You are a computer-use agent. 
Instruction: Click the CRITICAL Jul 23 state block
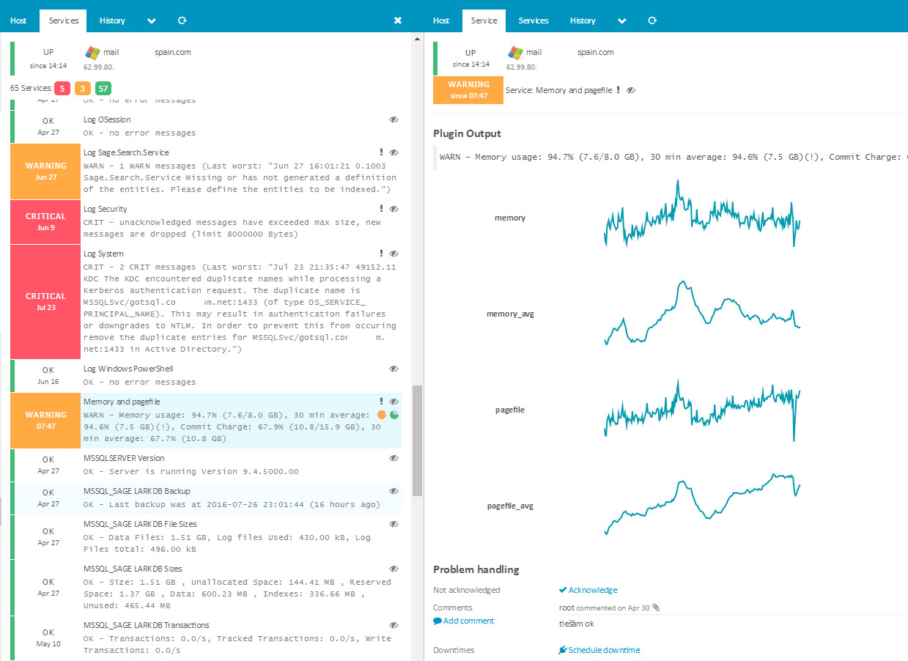pyautogui.click(x=45, y=302)
